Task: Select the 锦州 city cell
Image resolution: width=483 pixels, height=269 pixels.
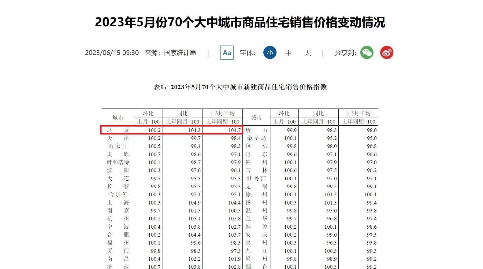Action: [256, 162]
